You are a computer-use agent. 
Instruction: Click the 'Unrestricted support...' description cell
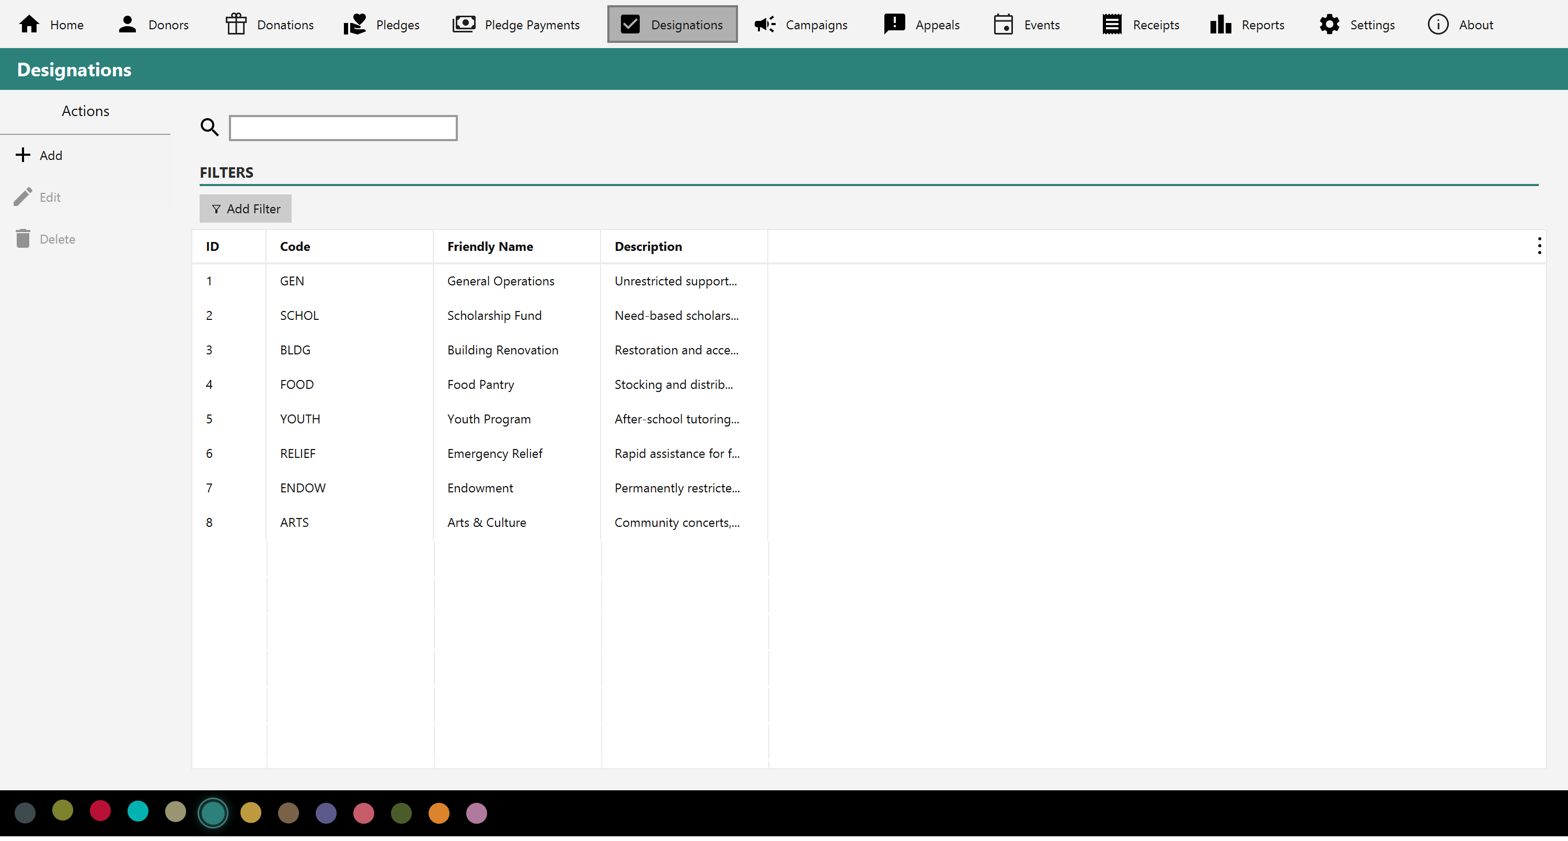[676, 282]
